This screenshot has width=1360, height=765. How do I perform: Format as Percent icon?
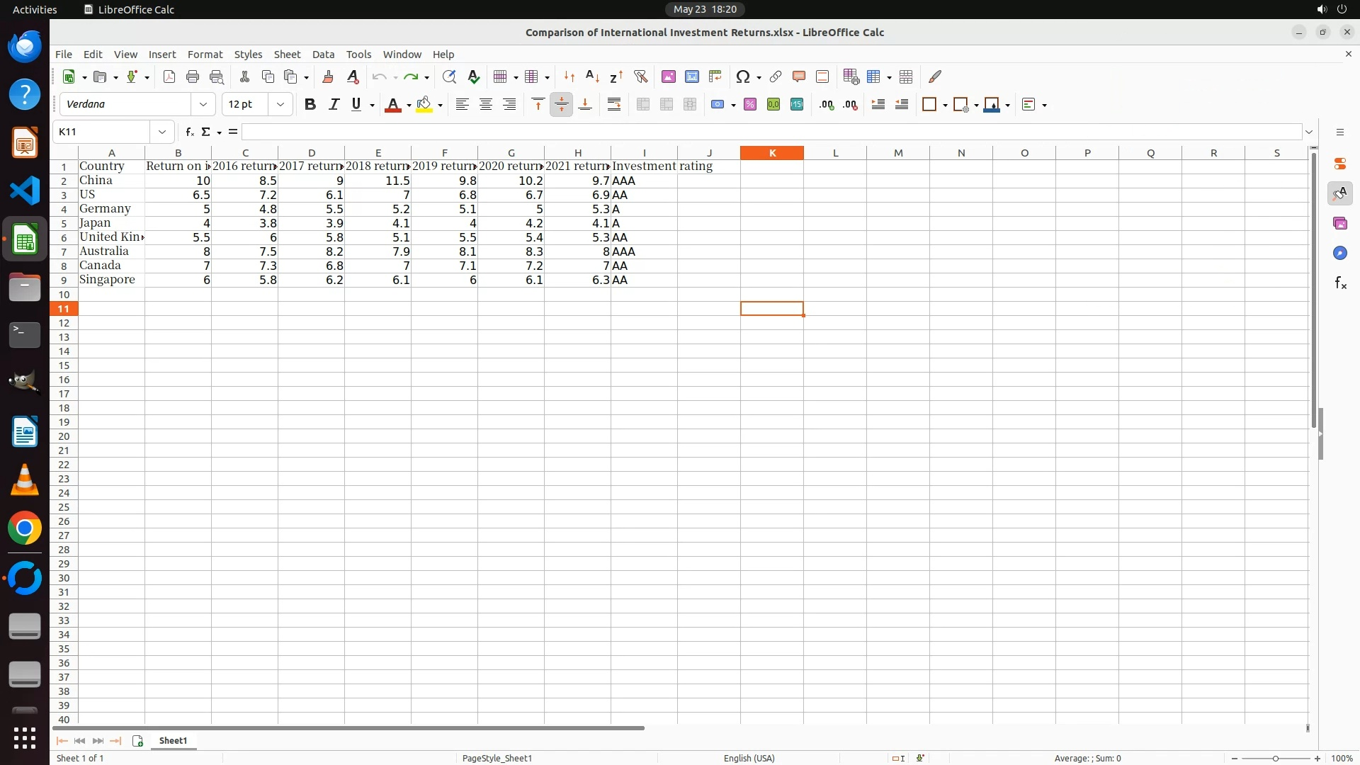750,105
